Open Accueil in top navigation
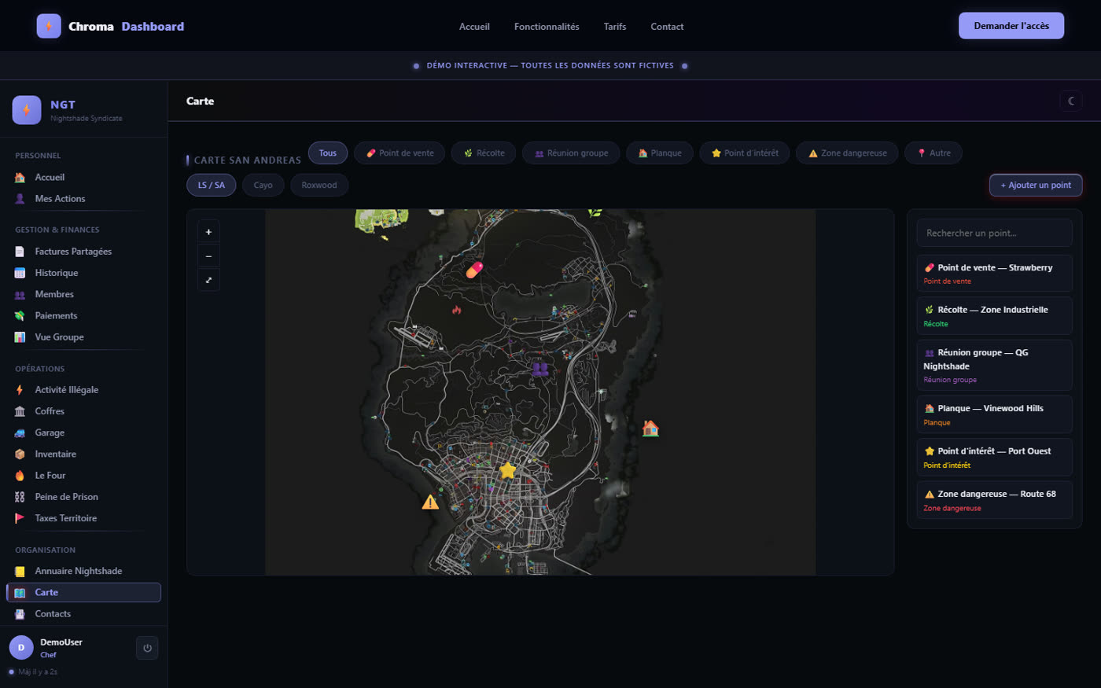The width and height of the screenshot is (1101, 688). pyautogui.click(x=474, y=27)
